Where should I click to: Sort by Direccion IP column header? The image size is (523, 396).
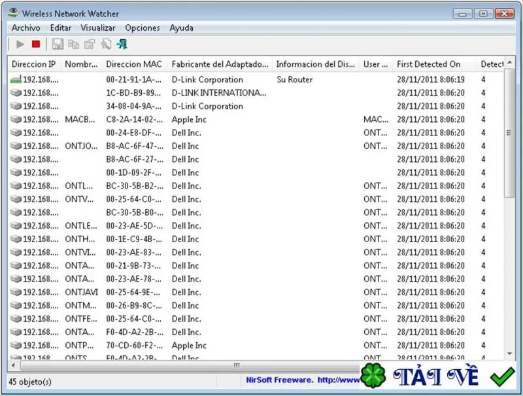pyautogui.click(x=34, y=64)
